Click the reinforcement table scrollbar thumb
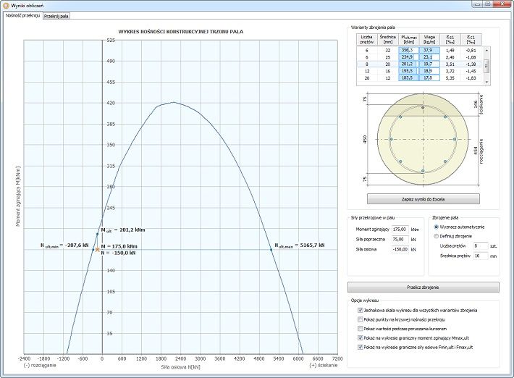The width and height of the screenshot is (514, 378). pyautogui.click(x=486, y=66)
